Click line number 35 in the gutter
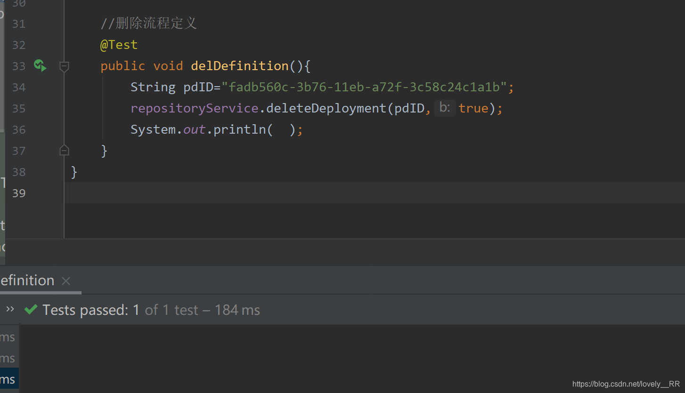 (19, 108)
